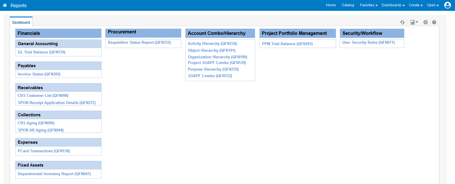Expand the Favorites dropdown menu
This screenshot has width=455, height=184.
(369, 5)
